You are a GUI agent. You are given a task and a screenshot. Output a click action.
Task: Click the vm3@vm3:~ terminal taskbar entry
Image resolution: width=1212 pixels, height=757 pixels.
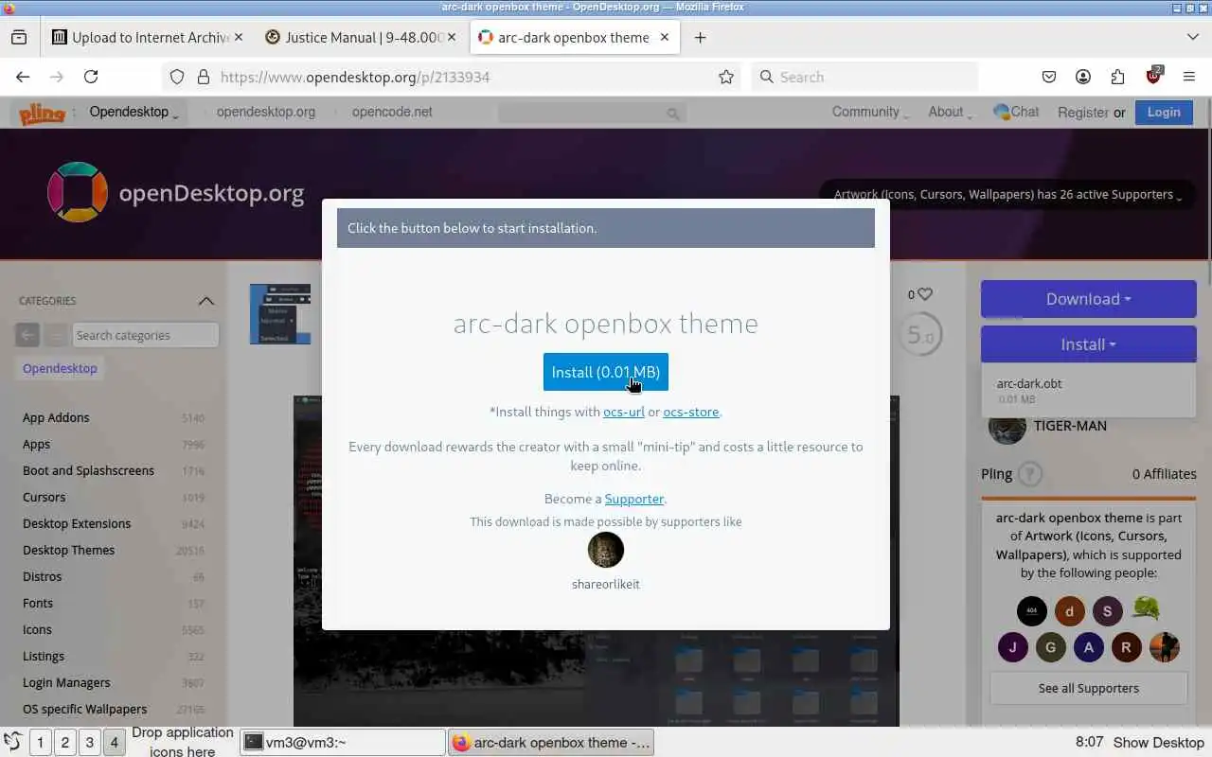coord(343,743)
